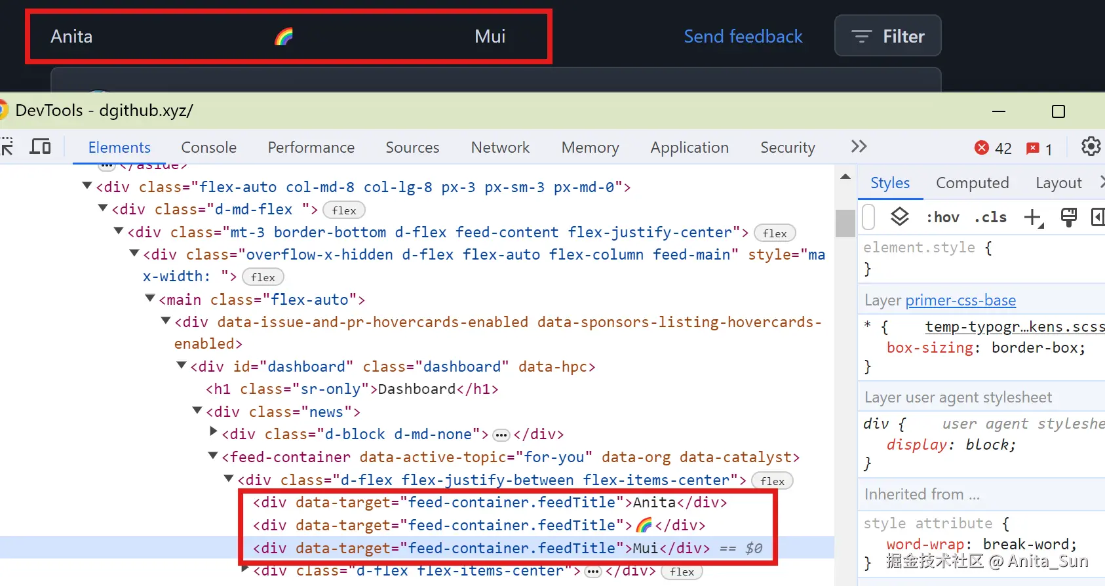
Task: Toggle the .cls class editor button
Action: coord(990,217)
